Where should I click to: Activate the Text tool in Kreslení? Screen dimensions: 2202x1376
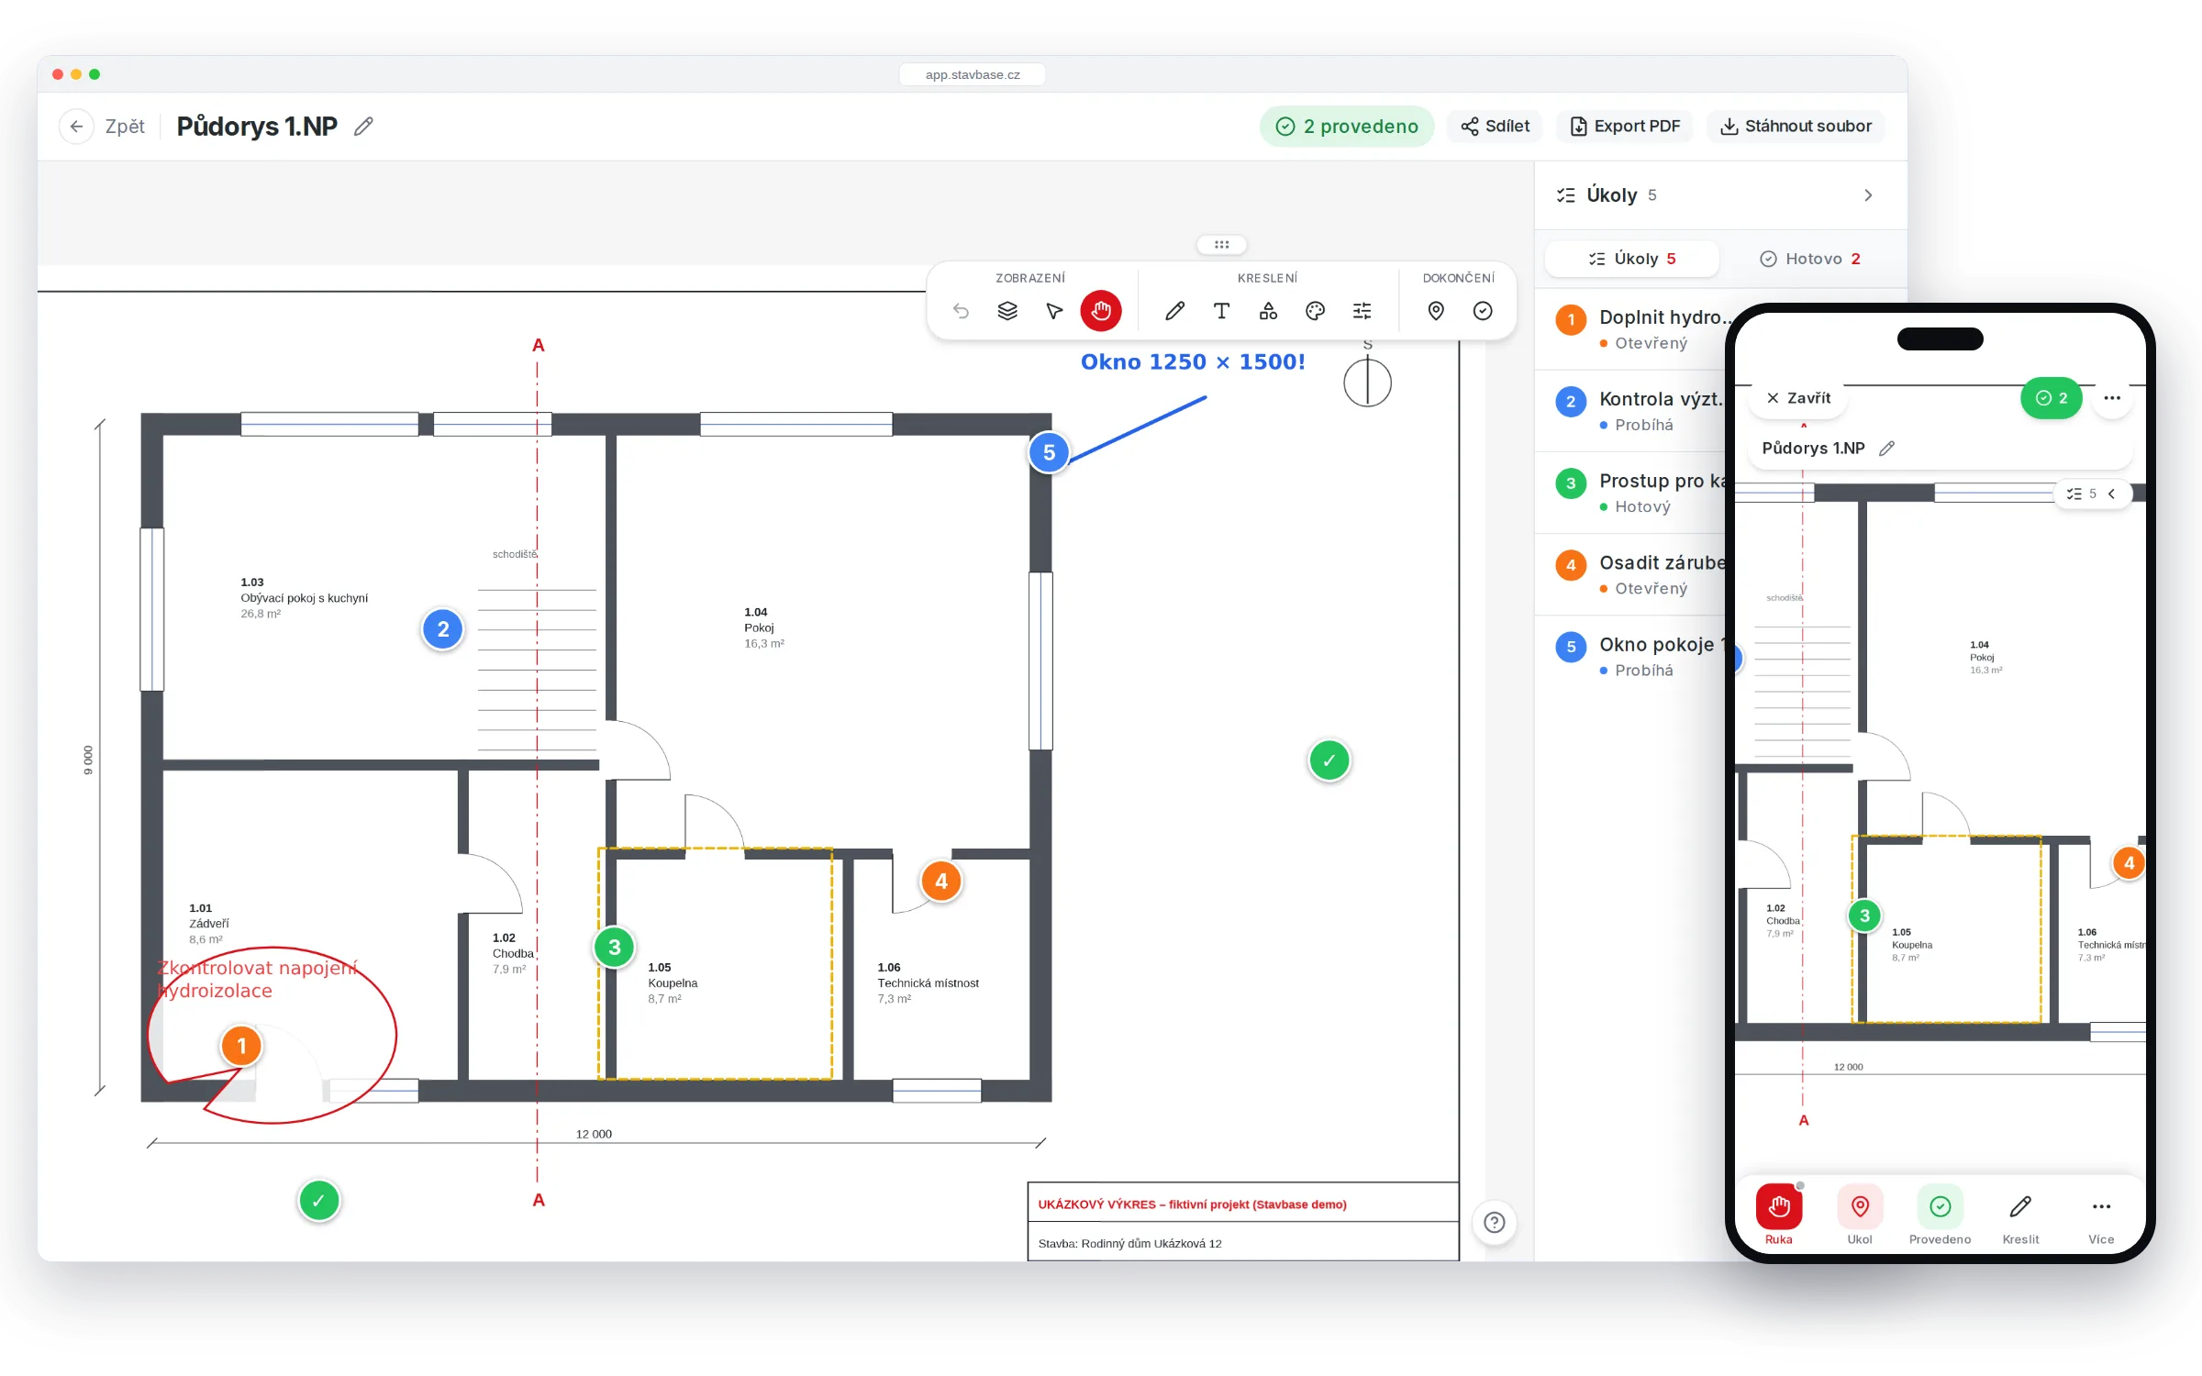click(x=1221, y=311)
